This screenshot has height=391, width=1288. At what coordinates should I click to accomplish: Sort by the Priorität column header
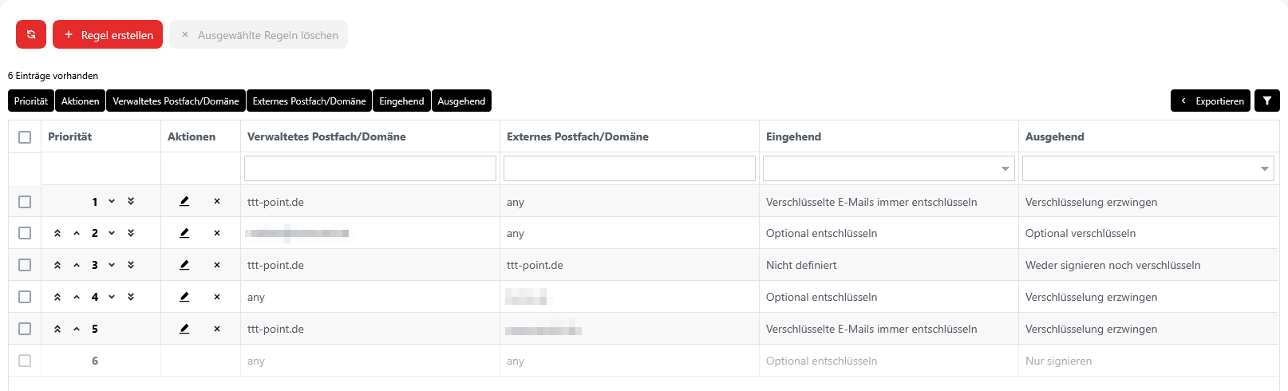(70, 136)
